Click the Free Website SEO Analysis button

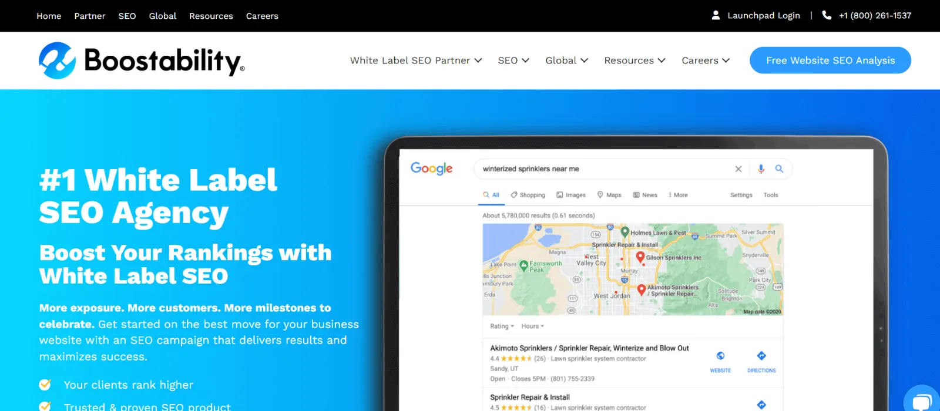click(x=830, y=60)
